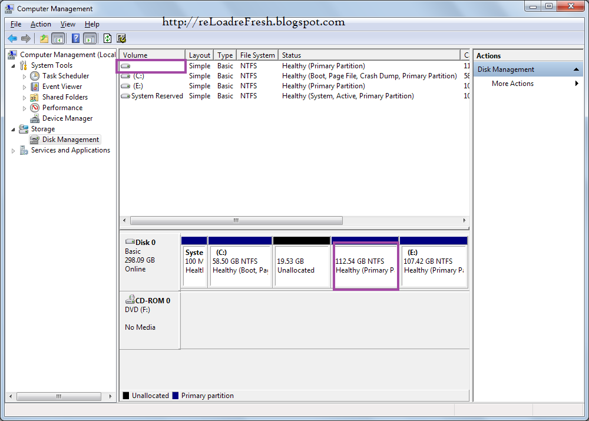Toggle the Action pane visibility
Viewport: 589px width, 421px height.
tap(90, 38)
